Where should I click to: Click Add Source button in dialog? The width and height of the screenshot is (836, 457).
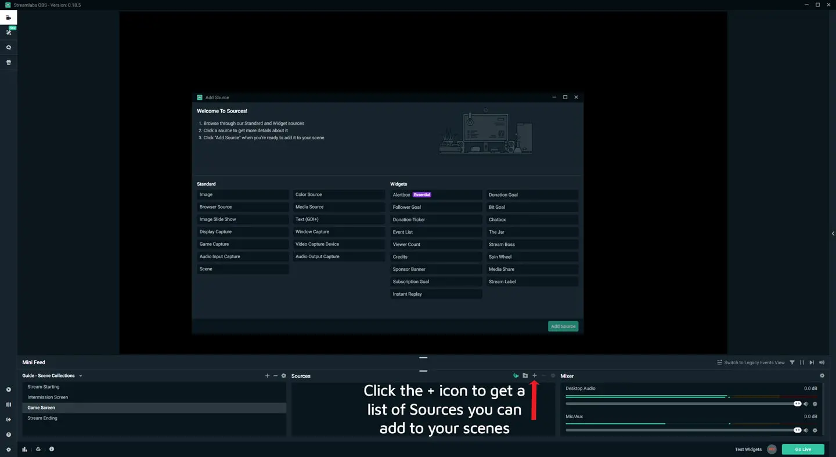(x=563, y=327)
